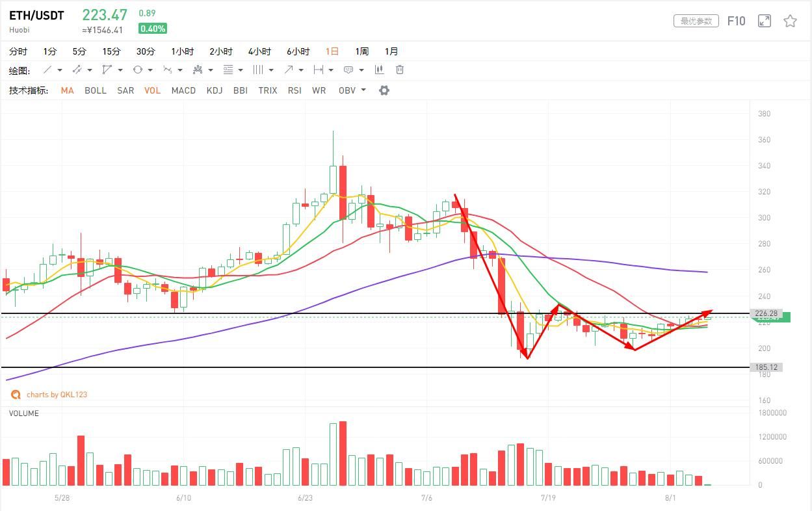This screenshot has height=511, width=812.
Task: Click the arrow drawing tool icon
Action: [289, 70]
